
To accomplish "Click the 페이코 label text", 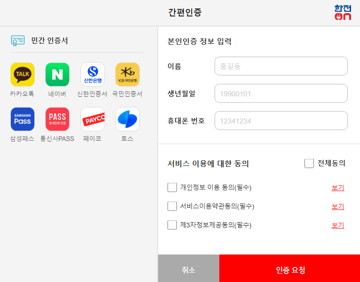I will point(92,139).
